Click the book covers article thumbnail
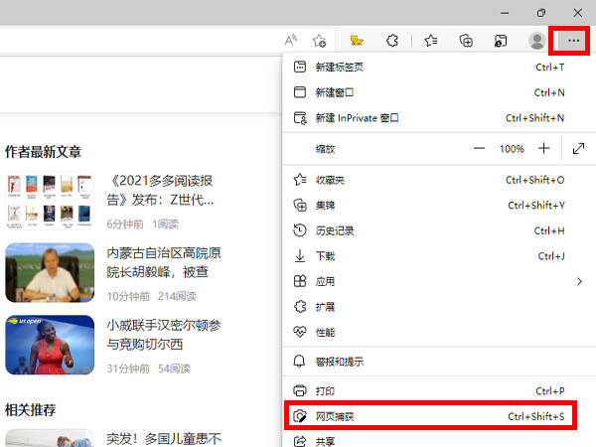596x447 pixels. click(x=50, y=201)
